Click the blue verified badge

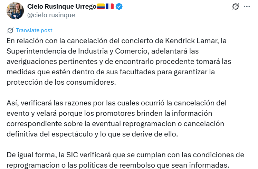[119, 7]
